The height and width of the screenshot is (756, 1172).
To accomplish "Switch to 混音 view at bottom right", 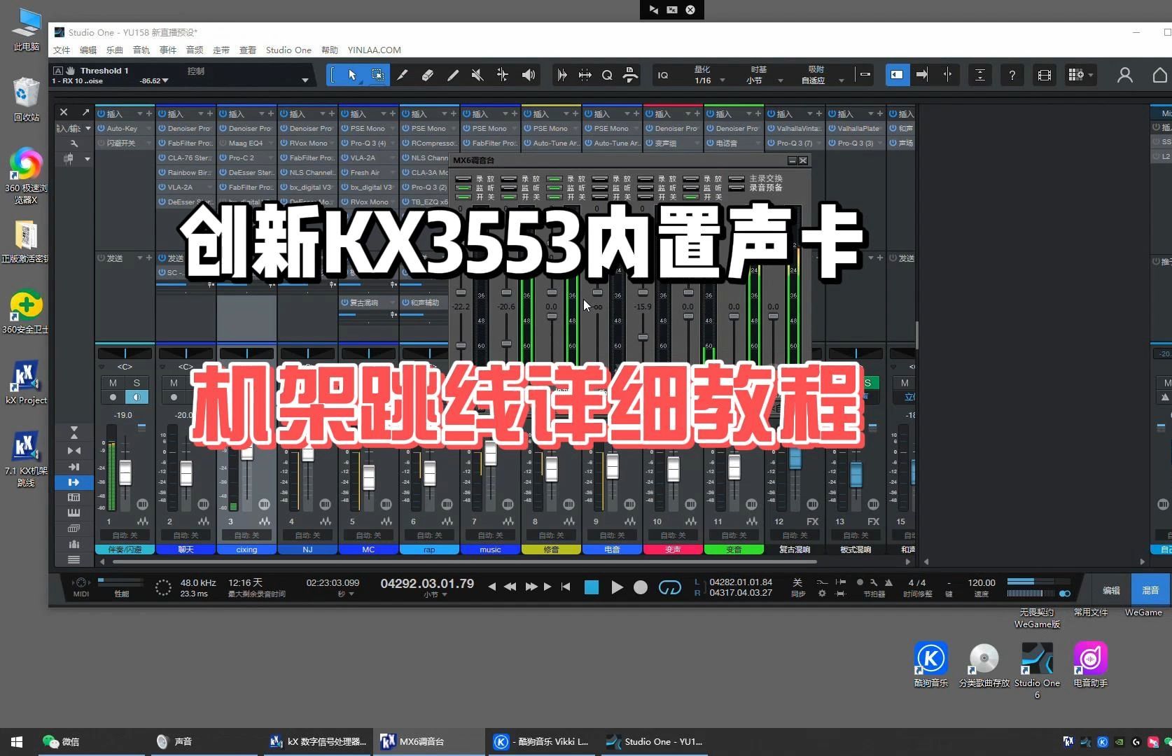I will coord(1150,590).
